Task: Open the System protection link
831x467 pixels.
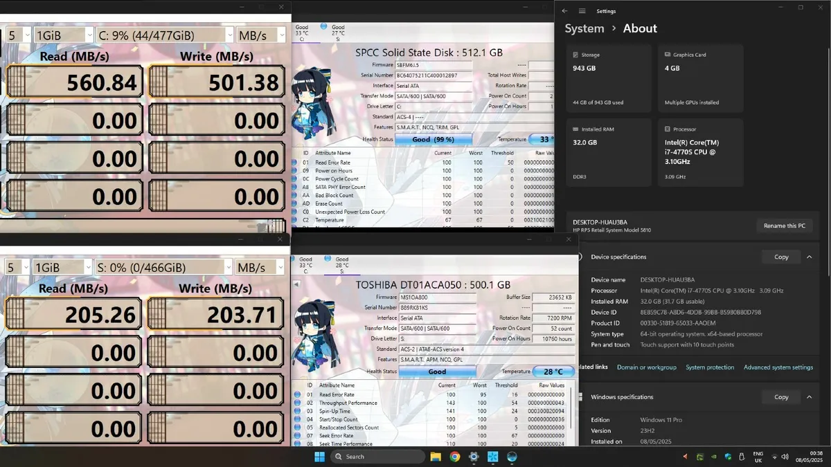Action: point(710,367)
